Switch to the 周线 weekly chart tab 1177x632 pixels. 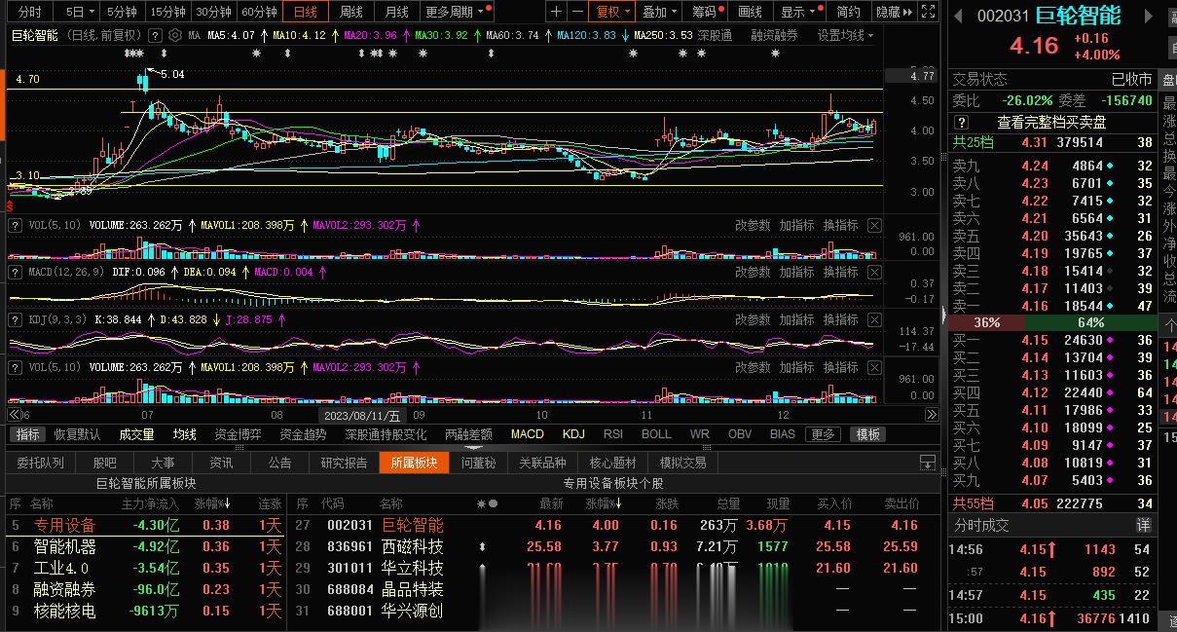tap(350, 12)
